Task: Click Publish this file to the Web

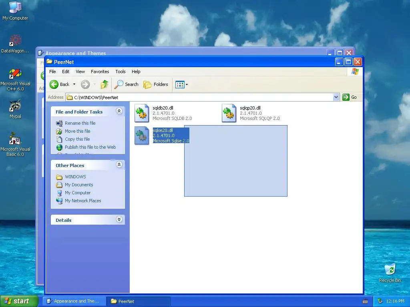Action: click(x=90, y=147)
